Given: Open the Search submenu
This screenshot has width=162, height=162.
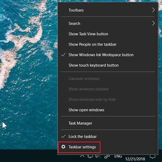Looking at the screenshot, I should [x=108, y=24].
